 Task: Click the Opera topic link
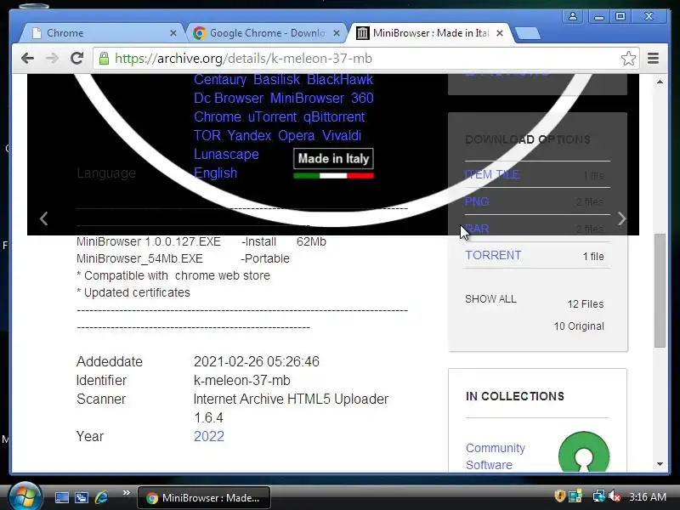296,135
